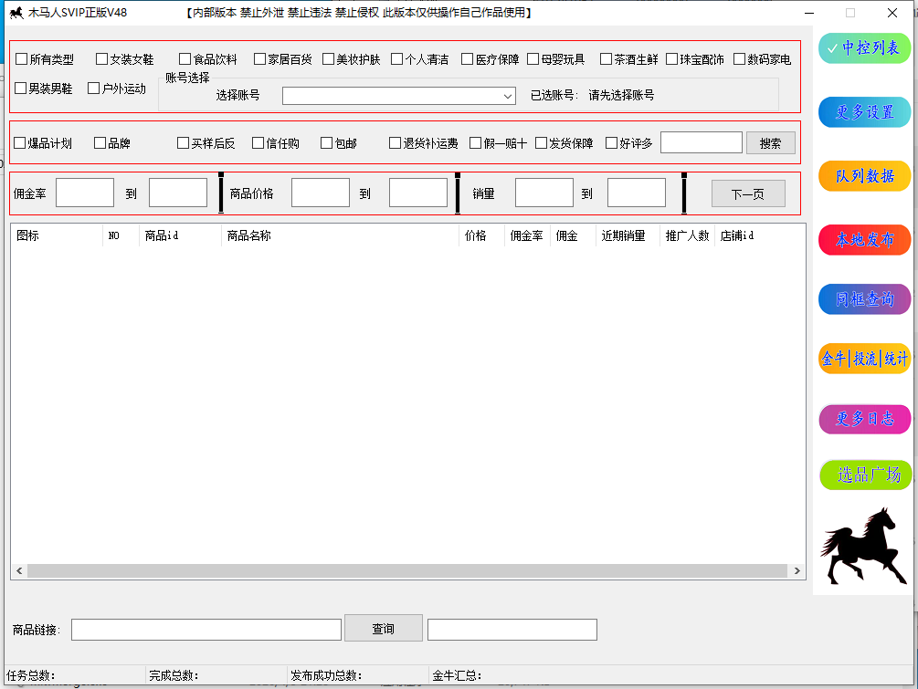This screenshot has width=918, height=689.
Task: Enable the 爆品计划 filter
Action: [20, 143]
